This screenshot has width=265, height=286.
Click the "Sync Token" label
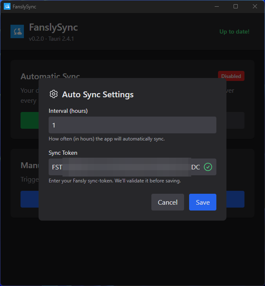pos(63,153)
